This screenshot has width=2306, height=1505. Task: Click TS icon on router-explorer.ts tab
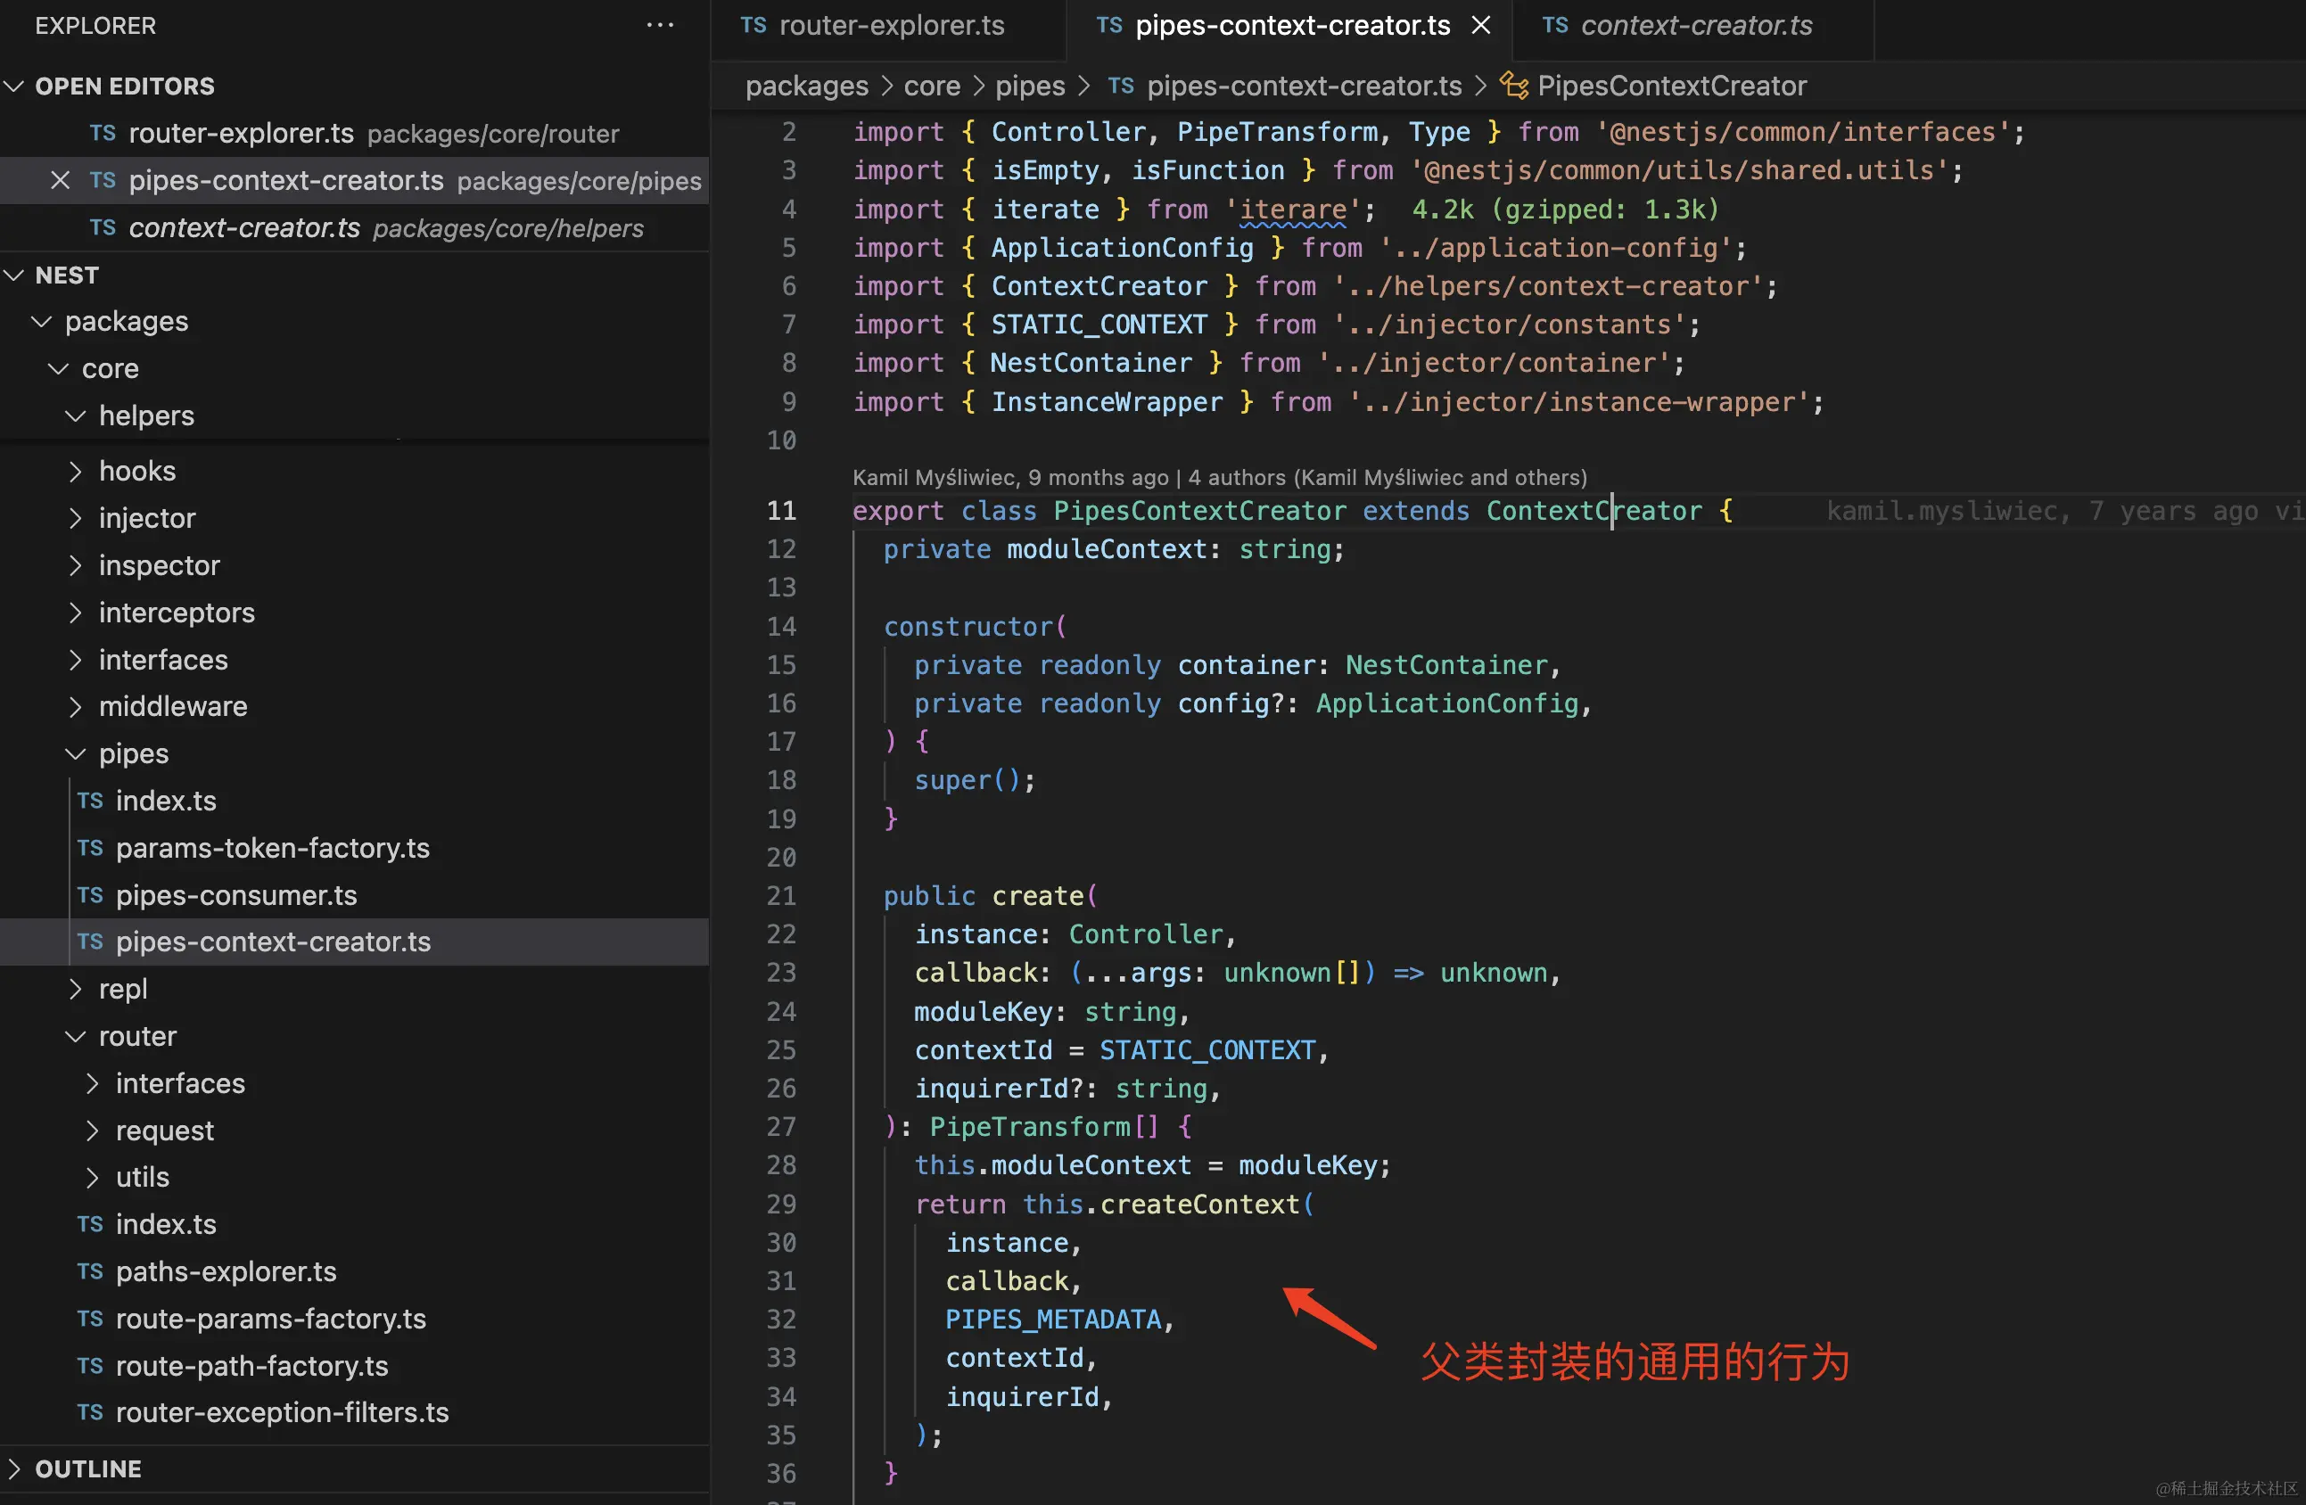coord(754,25)
